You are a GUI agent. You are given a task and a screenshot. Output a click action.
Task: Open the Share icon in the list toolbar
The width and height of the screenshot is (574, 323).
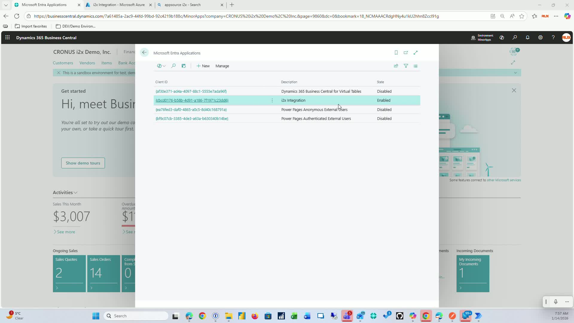396,66
